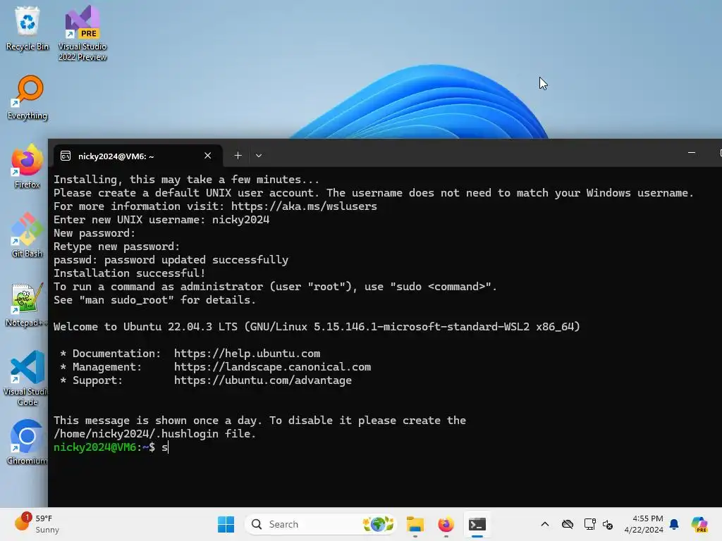Click the OneDrive cloud tray icon
The height and width of the screenshot is (541, 722).
coord(568,524)
